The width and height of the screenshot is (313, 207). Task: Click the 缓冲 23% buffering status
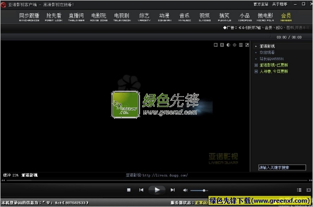pyautogui.click(x=11, y=175)
